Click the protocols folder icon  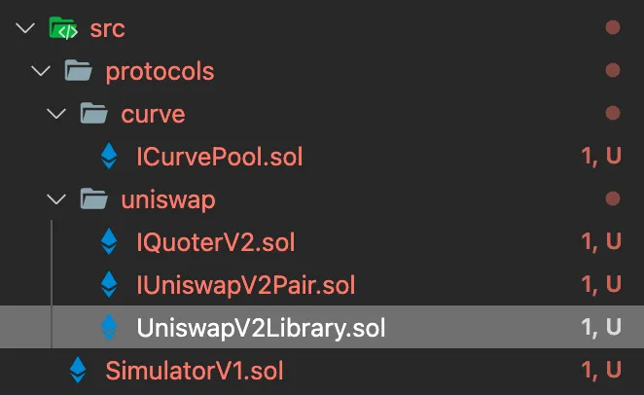(x=79, y=71)
